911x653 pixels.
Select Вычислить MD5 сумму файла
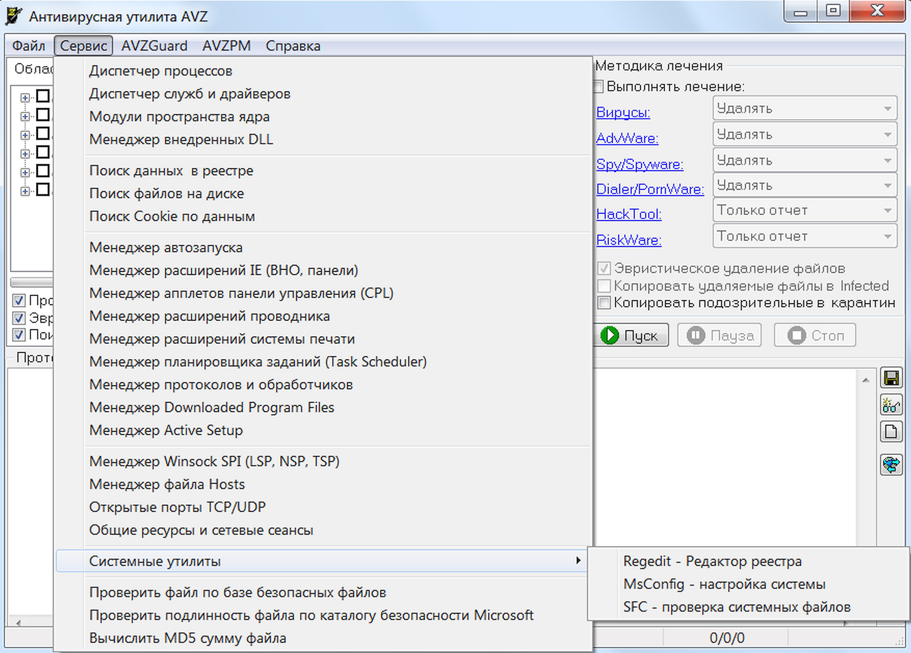click(323, 638)
